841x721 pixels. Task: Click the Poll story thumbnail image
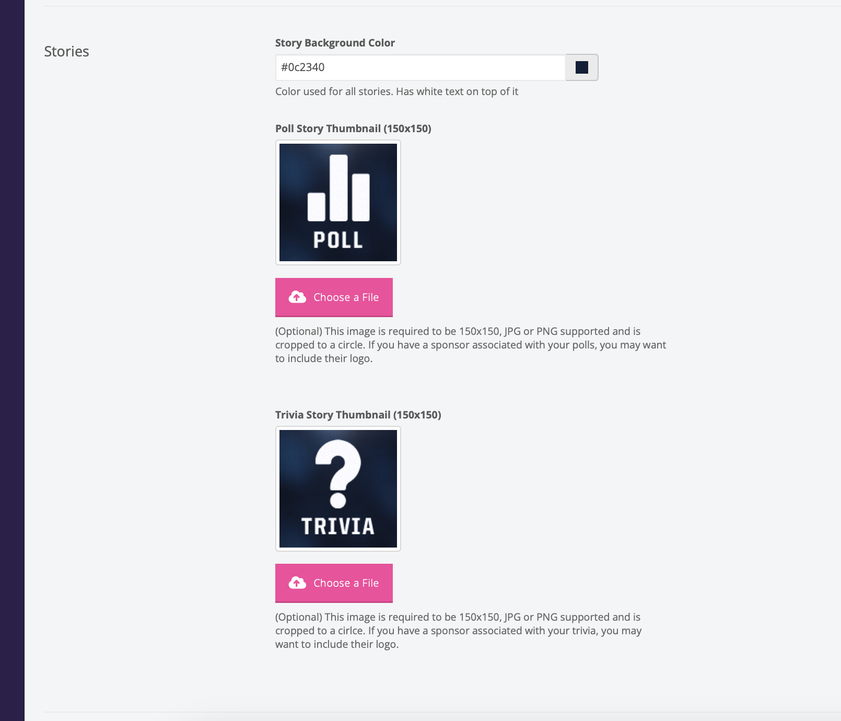pos(338,202)
